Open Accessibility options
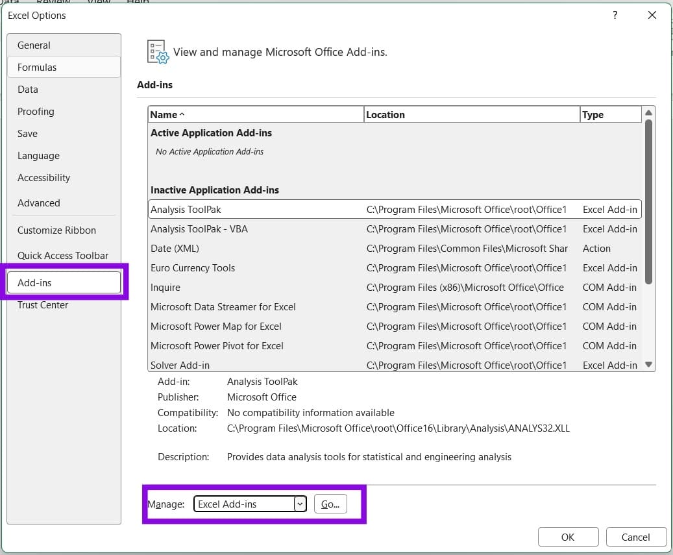 [64, 178]
